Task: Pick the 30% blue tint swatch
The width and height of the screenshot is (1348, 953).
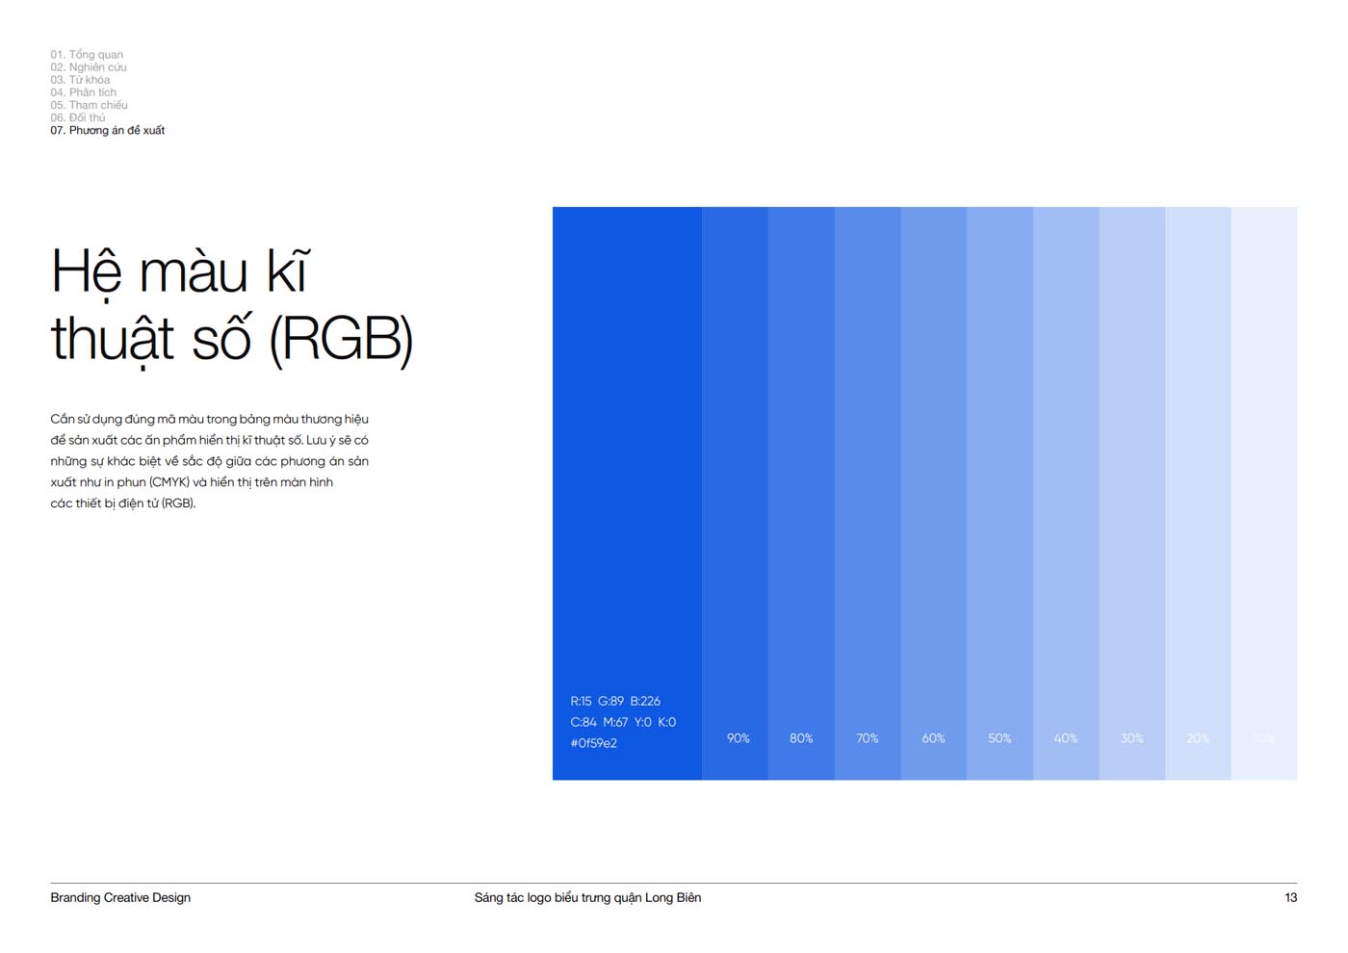Action: (1132, 493)
